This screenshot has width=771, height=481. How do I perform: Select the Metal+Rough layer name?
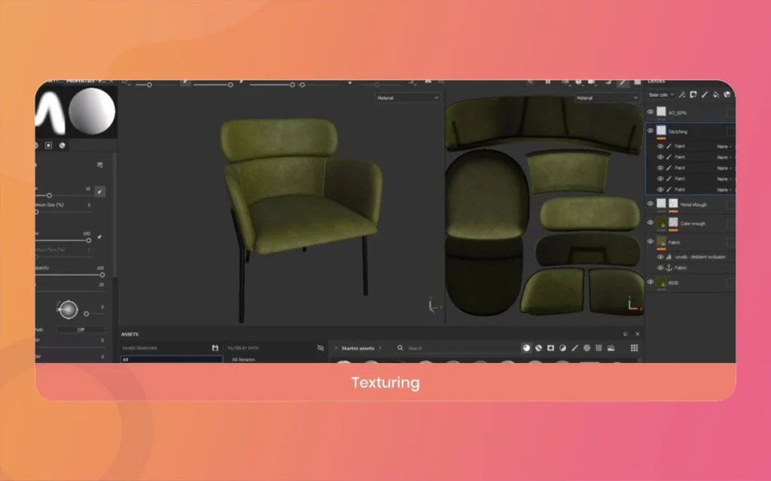693,204
